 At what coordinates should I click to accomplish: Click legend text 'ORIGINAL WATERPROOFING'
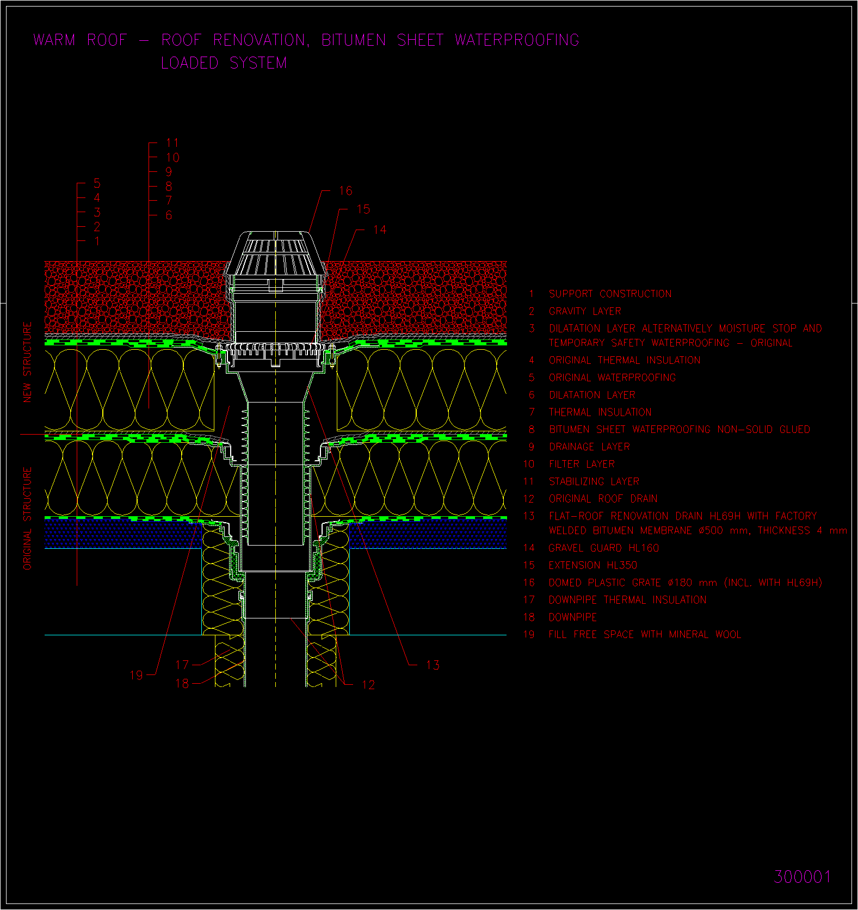(612, 377)
